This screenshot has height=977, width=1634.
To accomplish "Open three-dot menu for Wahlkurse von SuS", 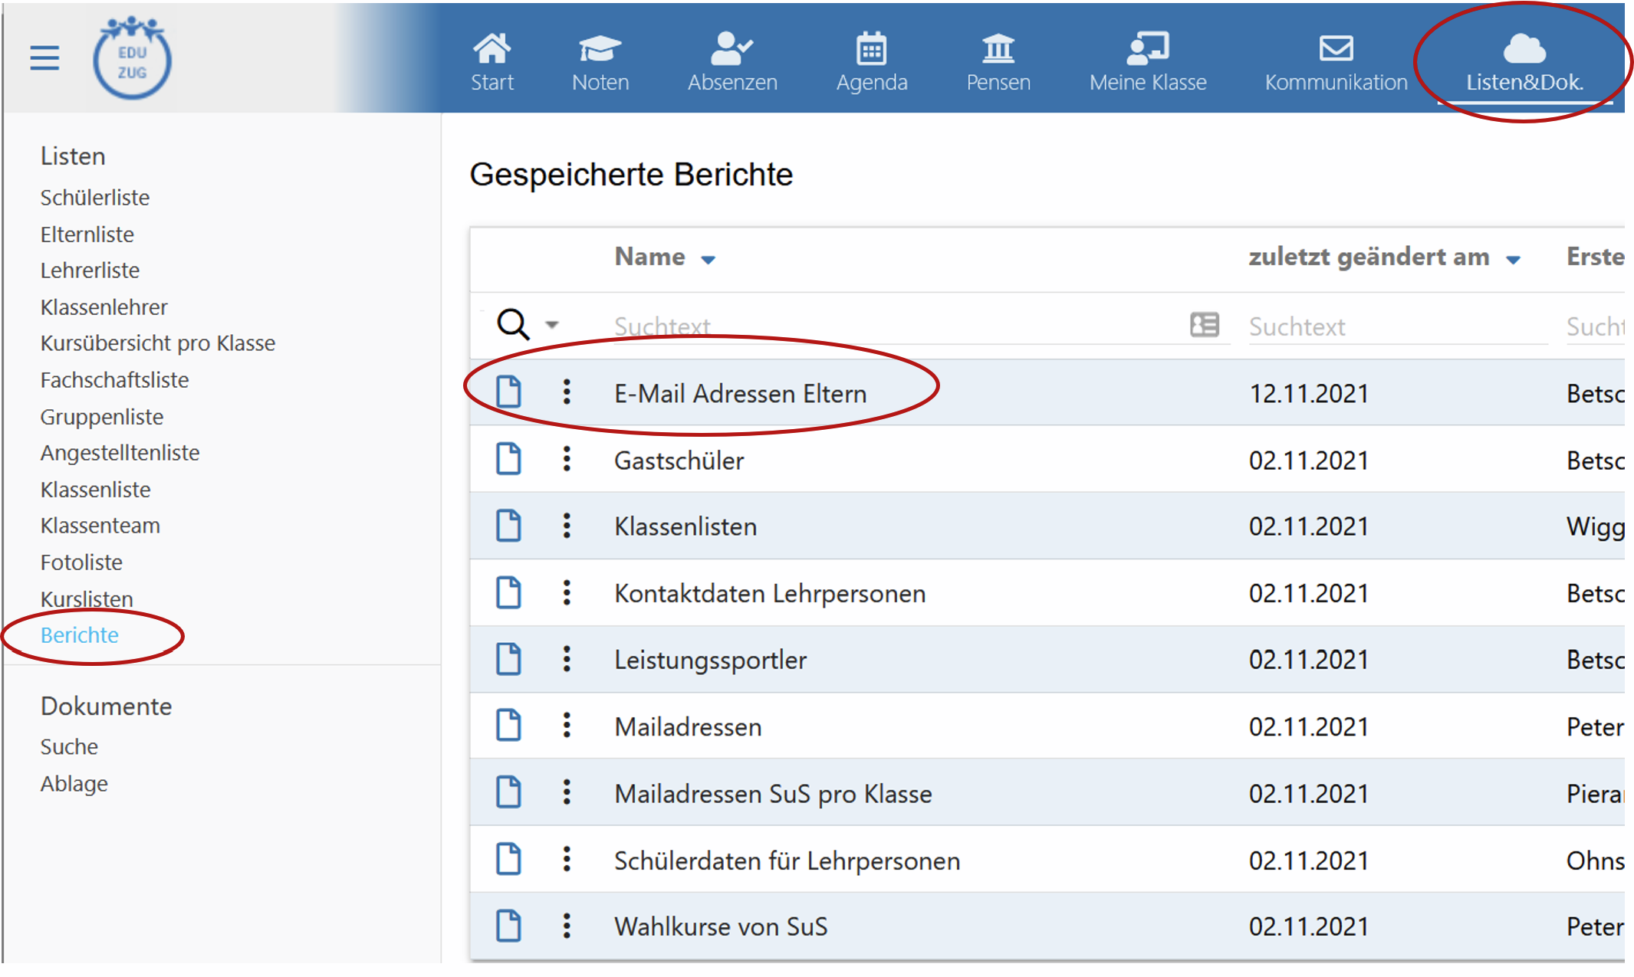I will click(x=567, y=926).
